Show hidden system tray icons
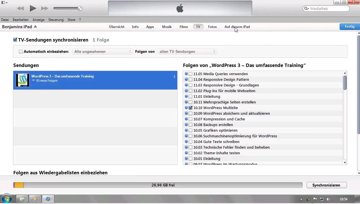360x204 pixels. [x=301, y=199]
